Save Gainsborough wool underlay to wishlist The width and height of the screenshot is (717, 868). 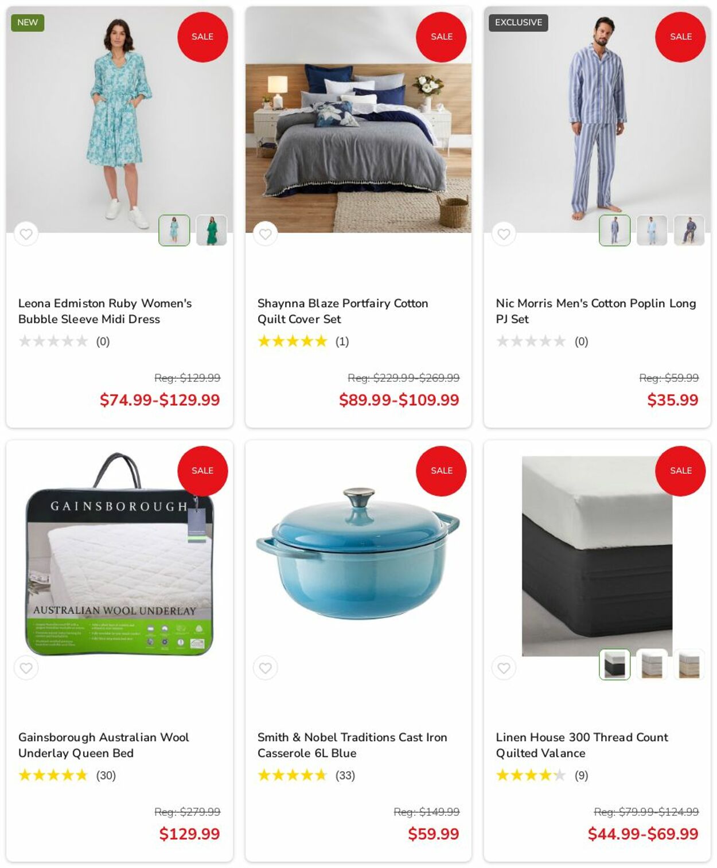click(26, 668)
